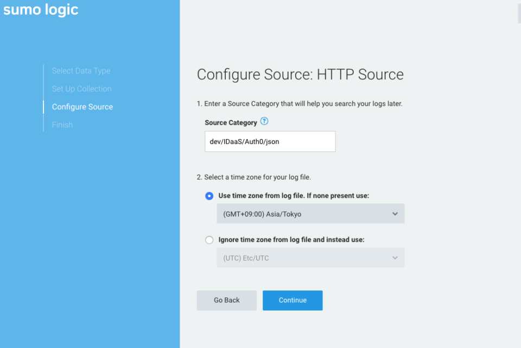Click the Go Back button
Image resolution: width=521 pixels, height=348 pixels.
coord(227,300)
